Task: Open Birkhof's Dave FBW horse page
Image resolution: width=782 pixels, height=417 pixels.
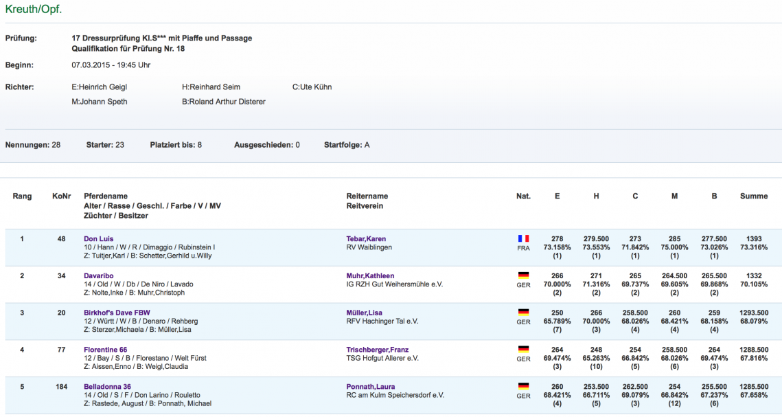Action: tap(117, 313)
